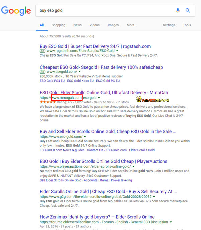Click the ESO Gold PS4 EU sitelink
Image resolution: width=201 pixels, height=230 pixels.
click(52, 81)
